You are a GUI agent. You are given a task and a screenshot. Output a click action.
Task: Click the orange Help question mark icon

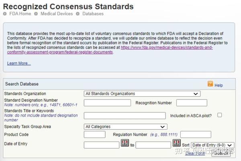210,84
